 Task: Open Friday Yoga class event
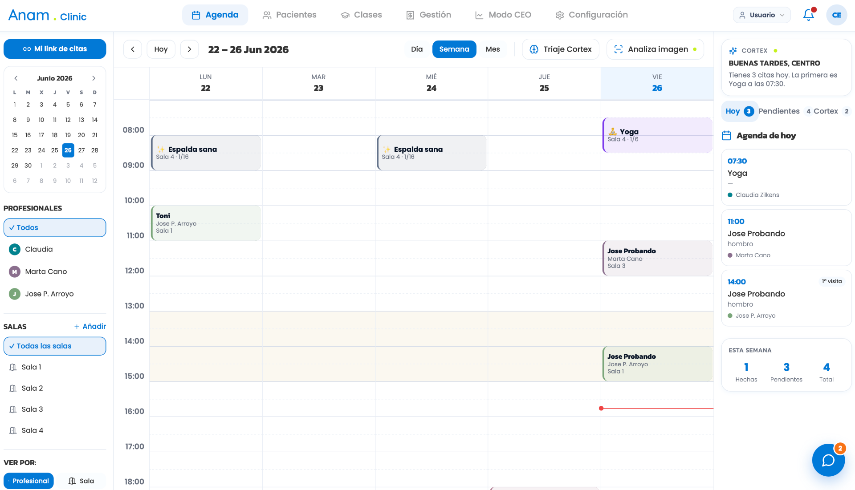pos(657,135)
